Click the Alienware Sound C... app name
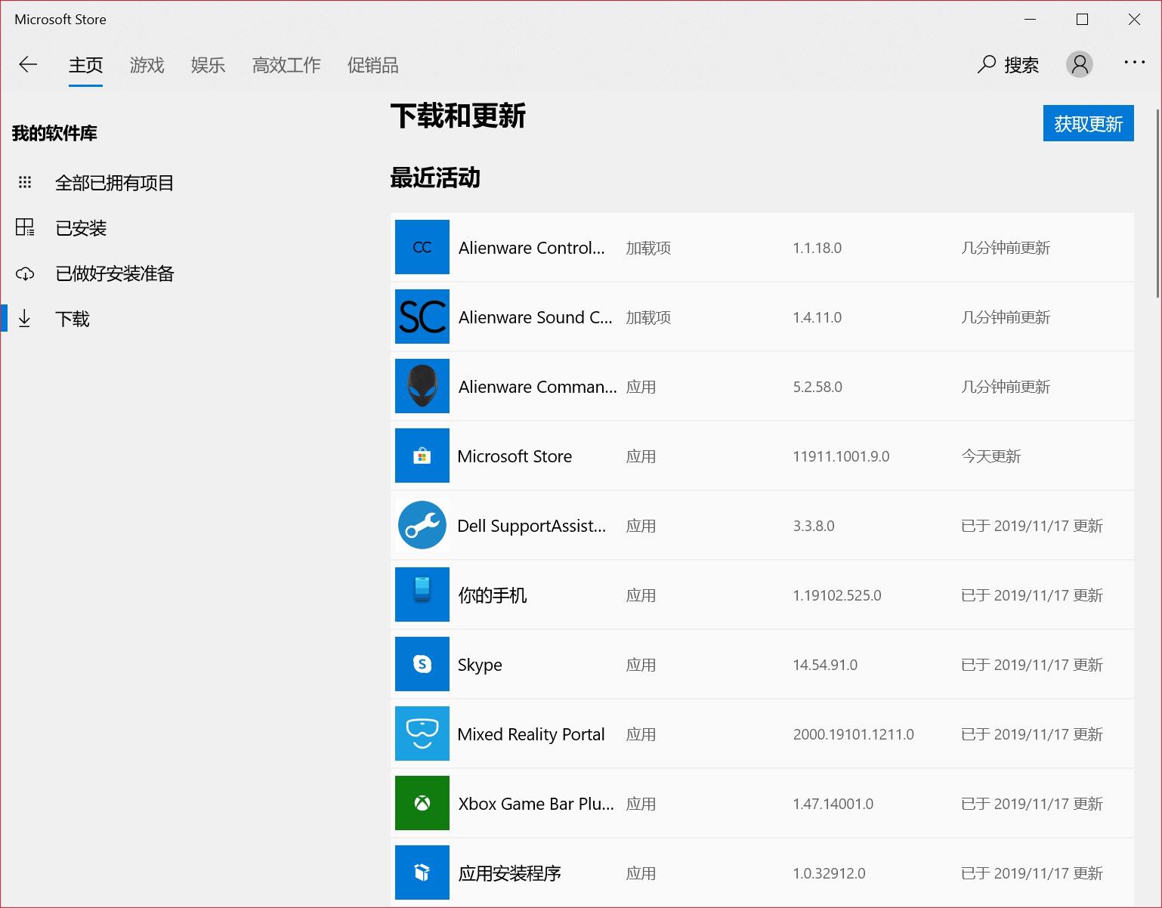This screenshot has width=1162, height=908. 536,317
